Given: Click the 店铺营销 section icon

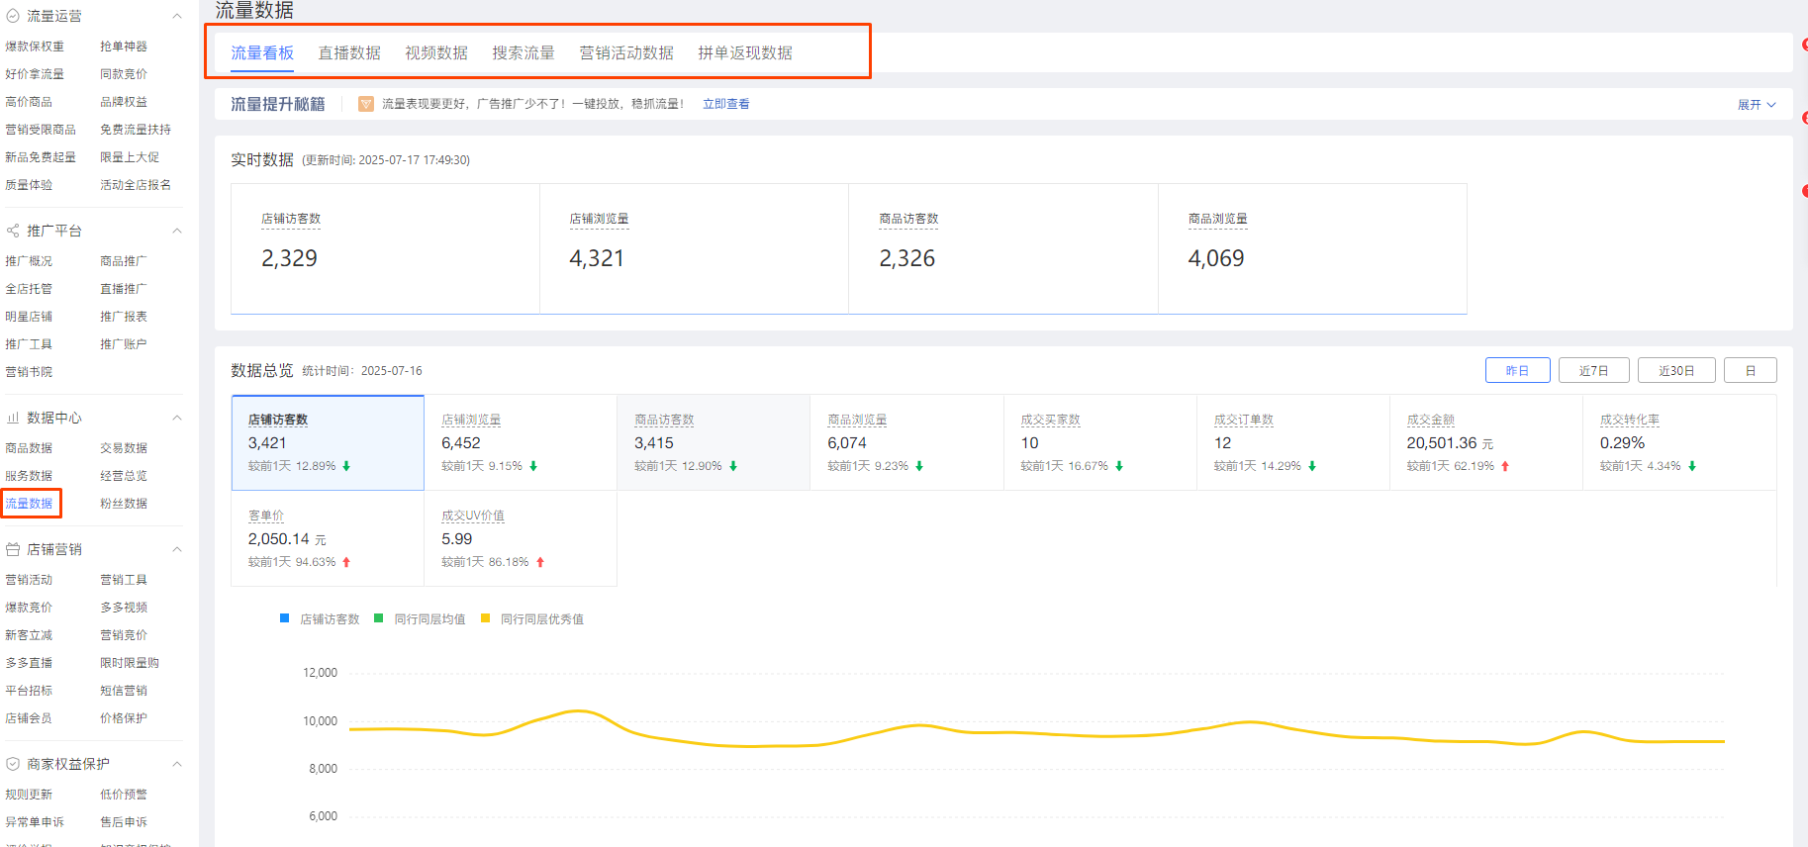Looking at the screenshot, I should [x=13, y=549].
